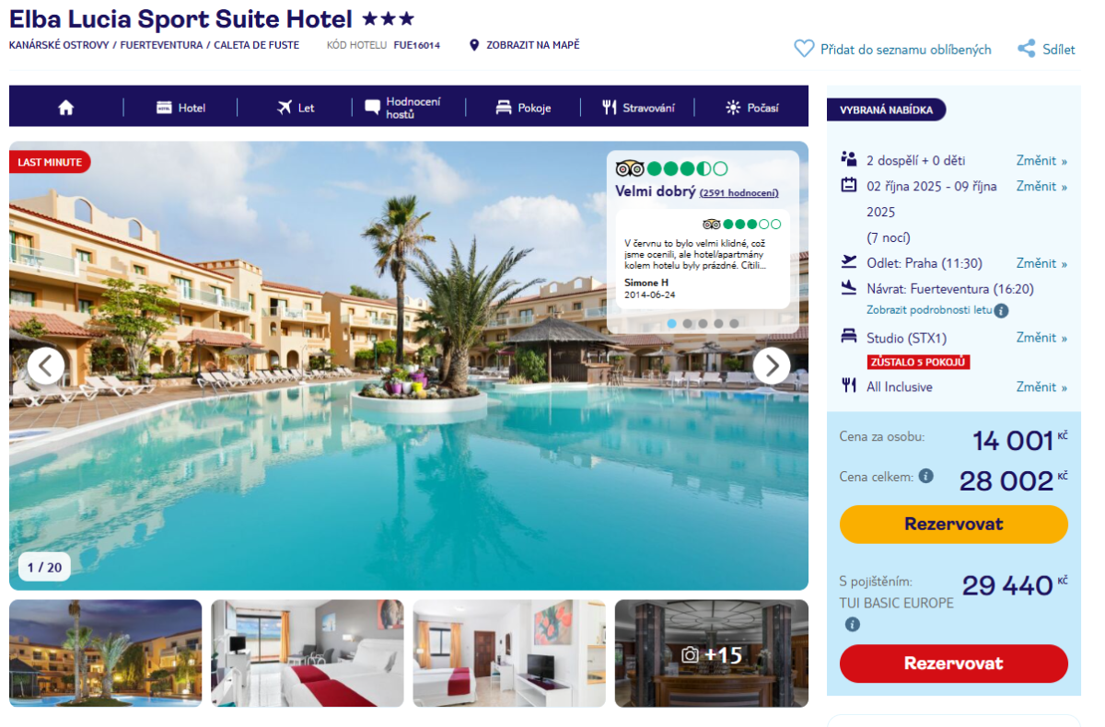
Task: Select the third review carousel dot
Action: click(704, 323)
